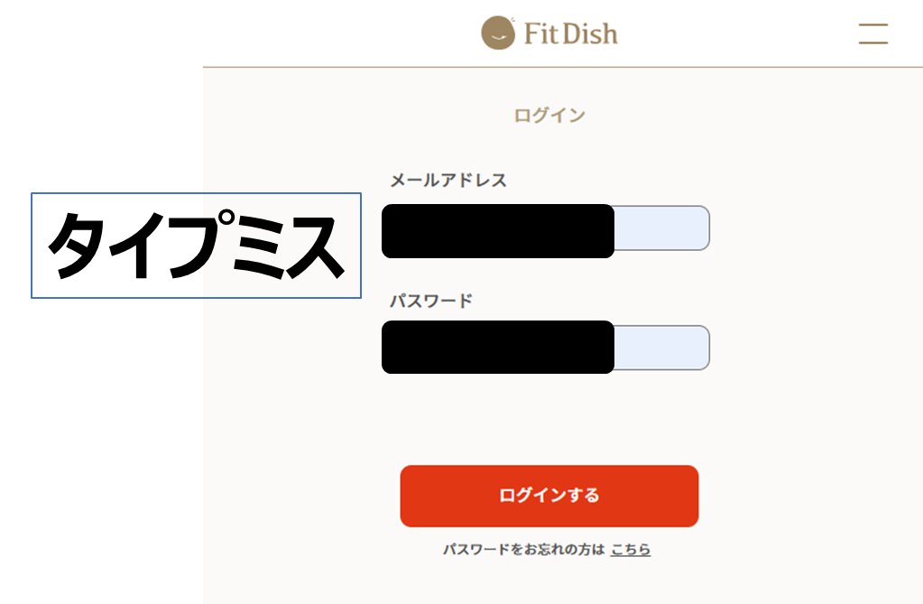
Task: Click the empty white header area beside the logo
Action: (x=343, y=33)
